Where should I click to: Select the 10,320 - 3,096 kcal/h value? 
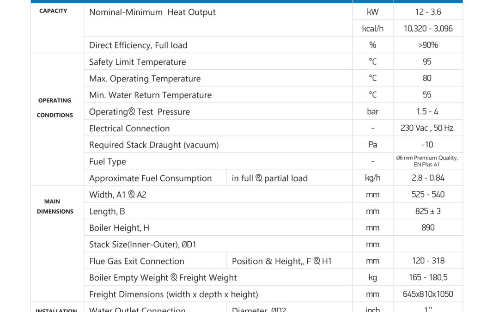(x=428, y=29)
